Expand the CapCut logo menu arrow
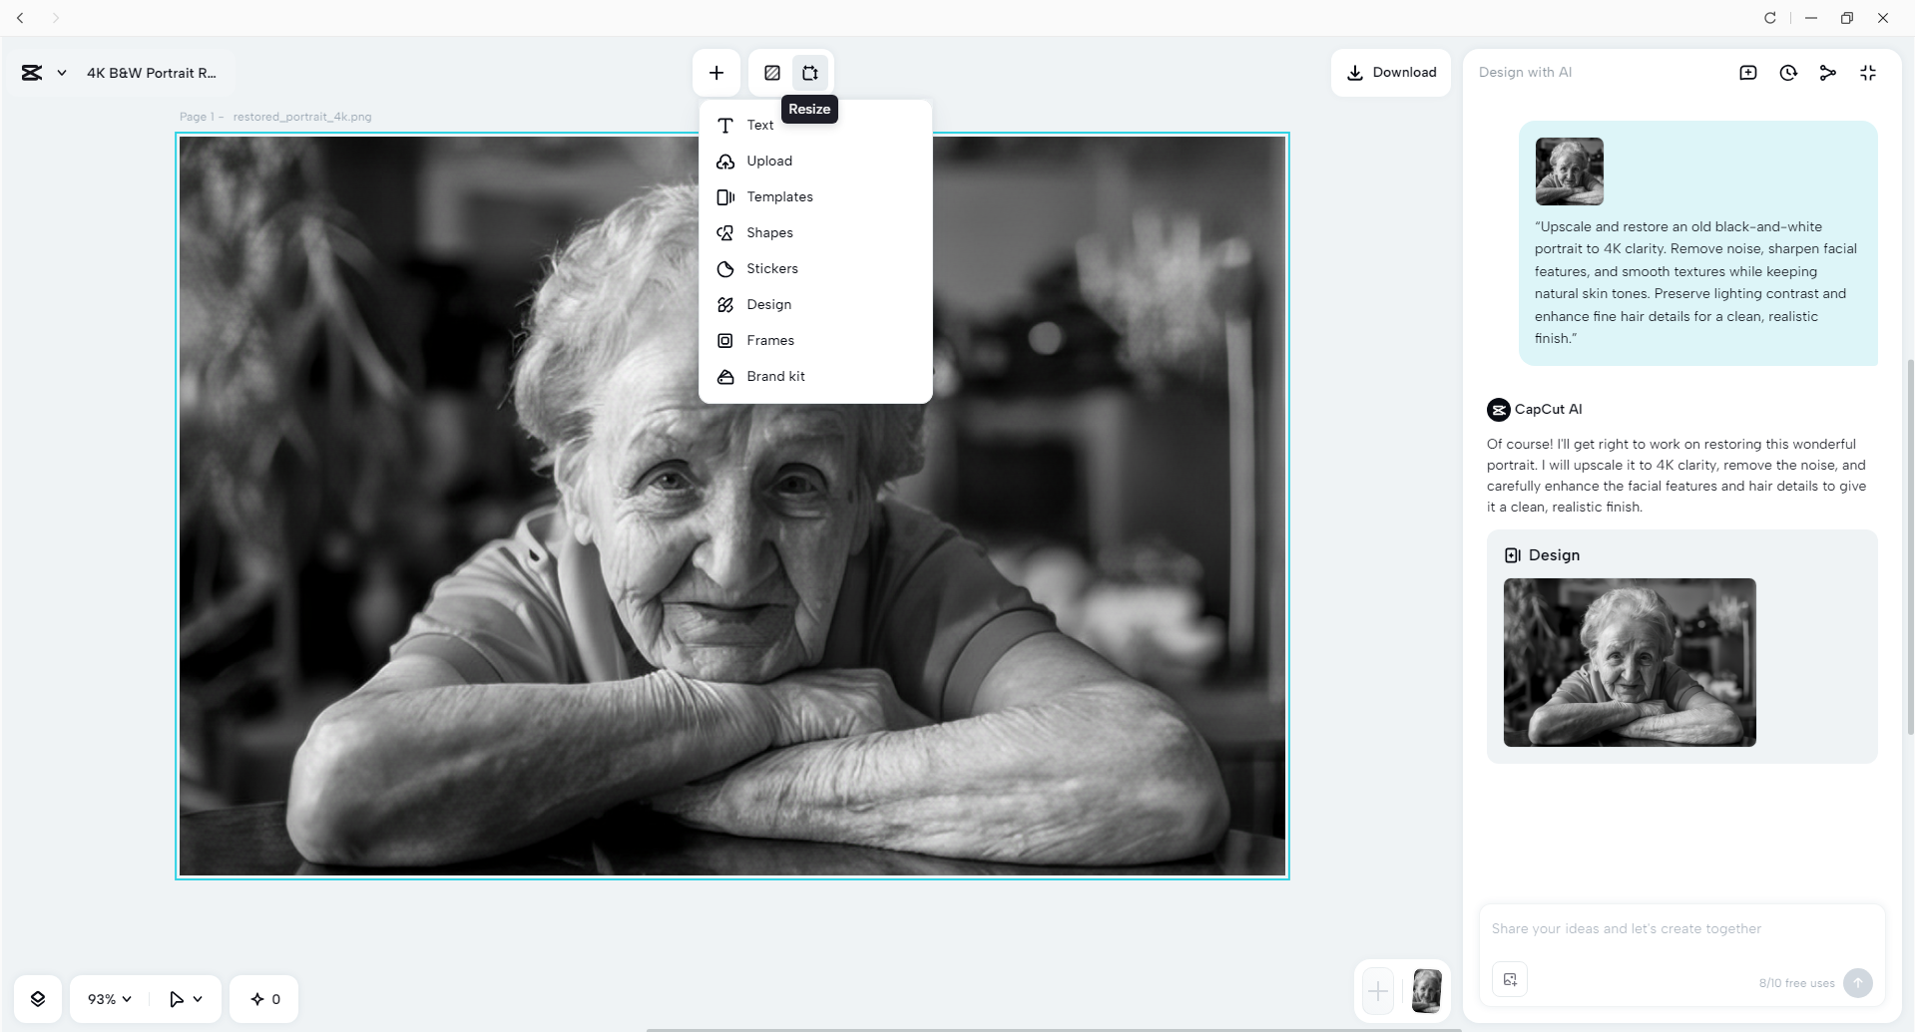 pyautogui.click(x=62, y=73)
